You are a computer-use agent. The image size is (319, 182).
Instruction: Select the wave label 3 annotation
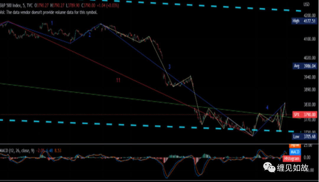point(169,66)
